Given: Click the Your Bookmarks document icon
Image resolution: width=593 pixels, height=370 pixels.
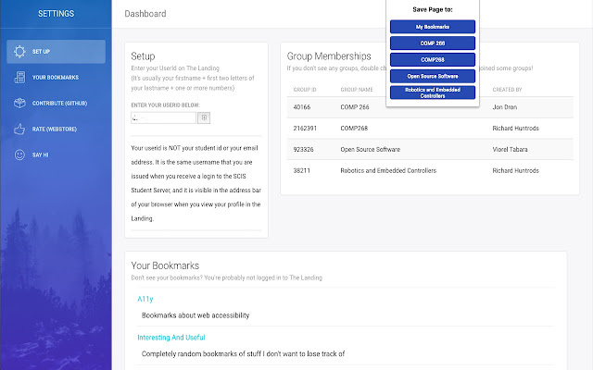Looking at the screenshot, I should coord(20,78).
